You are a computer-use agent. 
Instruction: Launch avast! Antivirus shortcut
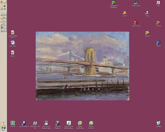(x=24, y=124)
